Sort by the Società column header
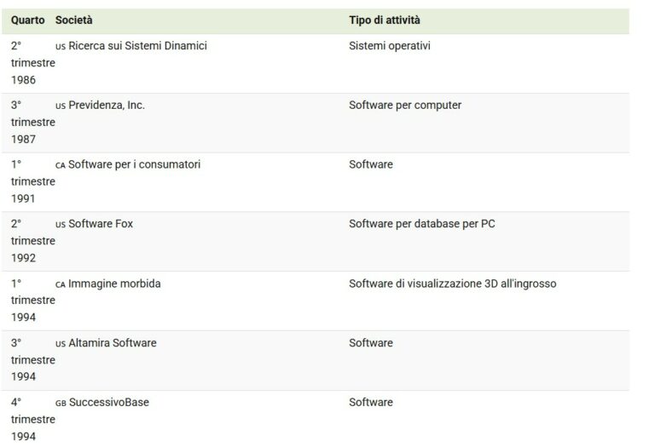This screenshot has width=655, height=447. [74, 20]
